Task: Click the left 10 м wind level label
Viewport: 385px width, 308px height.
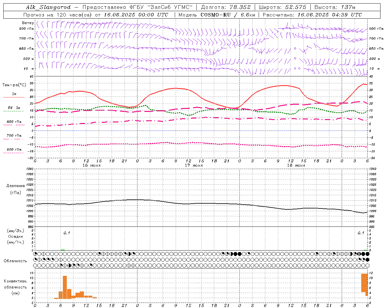Action: click(29, 69)
